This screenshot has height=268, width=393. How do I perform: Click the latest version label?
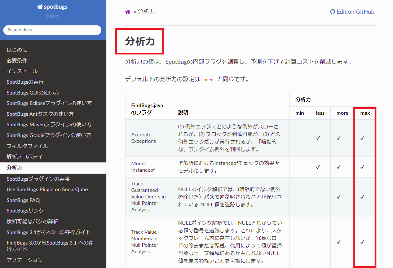52,16
